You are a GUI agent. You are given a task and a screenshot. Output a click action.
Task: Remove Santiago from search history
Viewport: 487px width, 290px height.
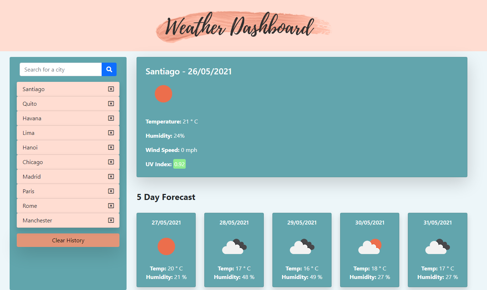(111, 89)
